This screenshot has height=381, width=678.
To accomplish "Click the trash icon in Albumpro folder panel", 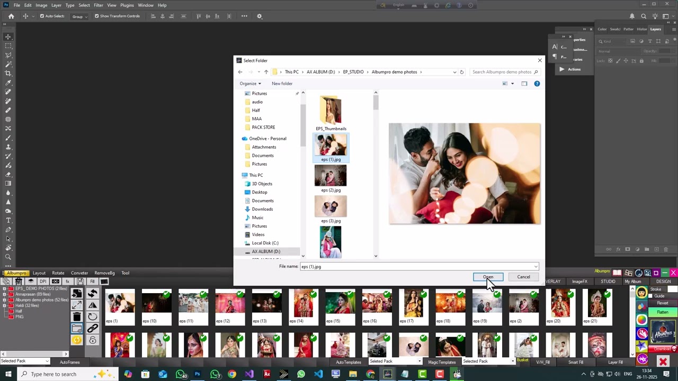I will coord(77,317).
